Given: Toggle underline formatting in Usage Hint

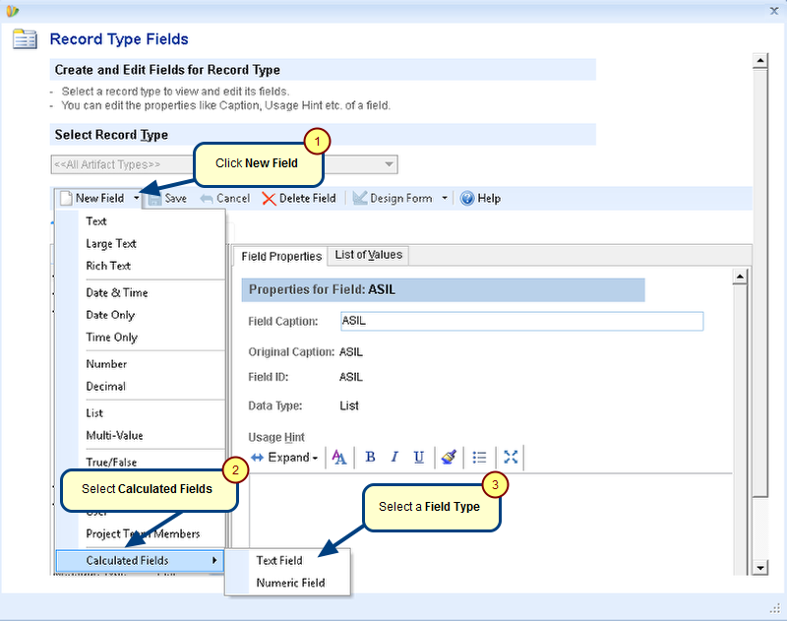Looking at the screenshot, I should pyautogui.click(x=419, y=458).
